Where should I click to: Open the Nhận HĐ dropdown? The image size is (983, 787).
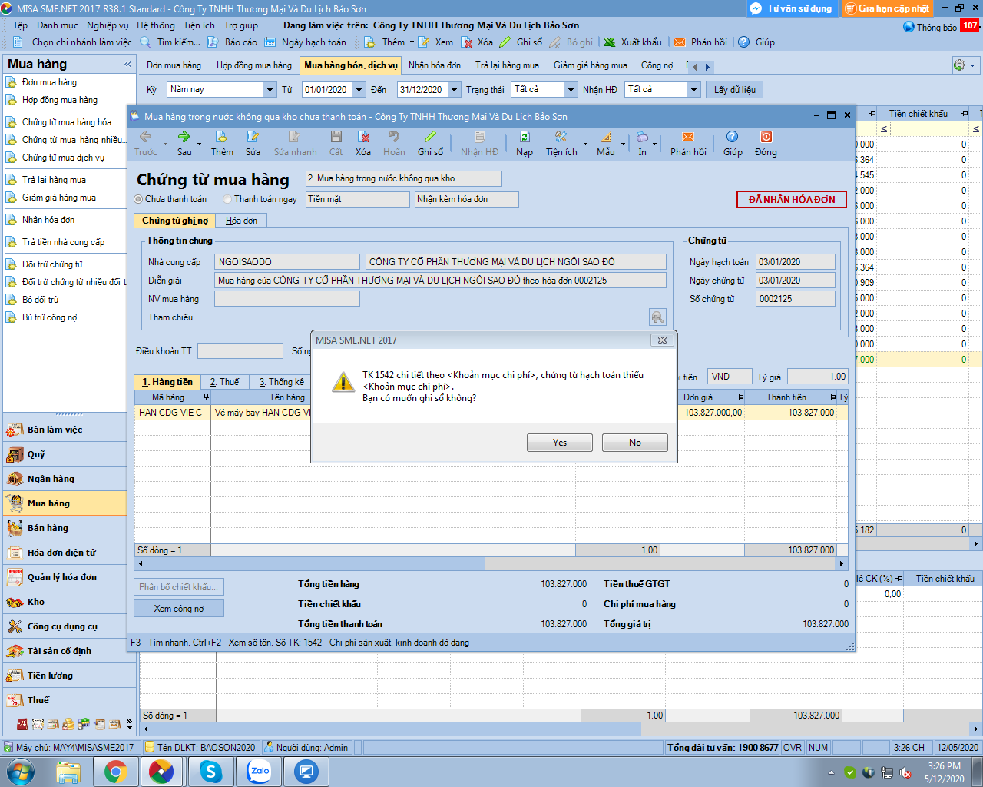(x=693, y=90)
